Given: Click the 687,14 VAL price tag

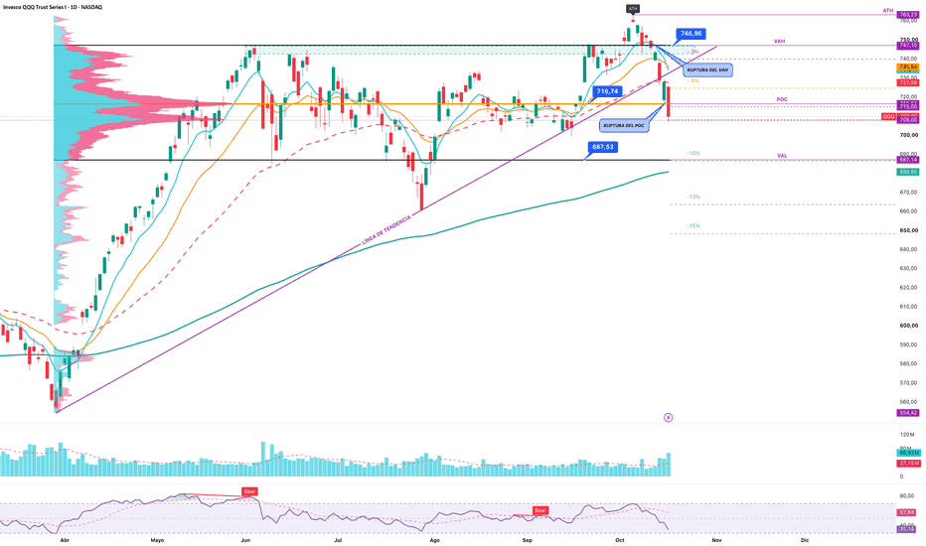Looking at the screenshot, I should point(907,160).
